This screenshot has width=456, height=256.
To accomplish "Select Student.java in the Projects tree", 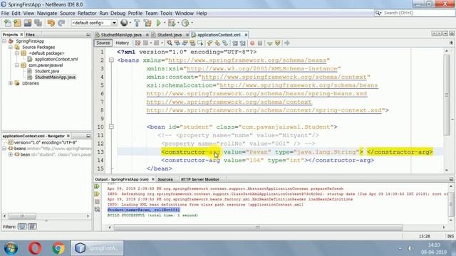I will (x=47, y=71).
